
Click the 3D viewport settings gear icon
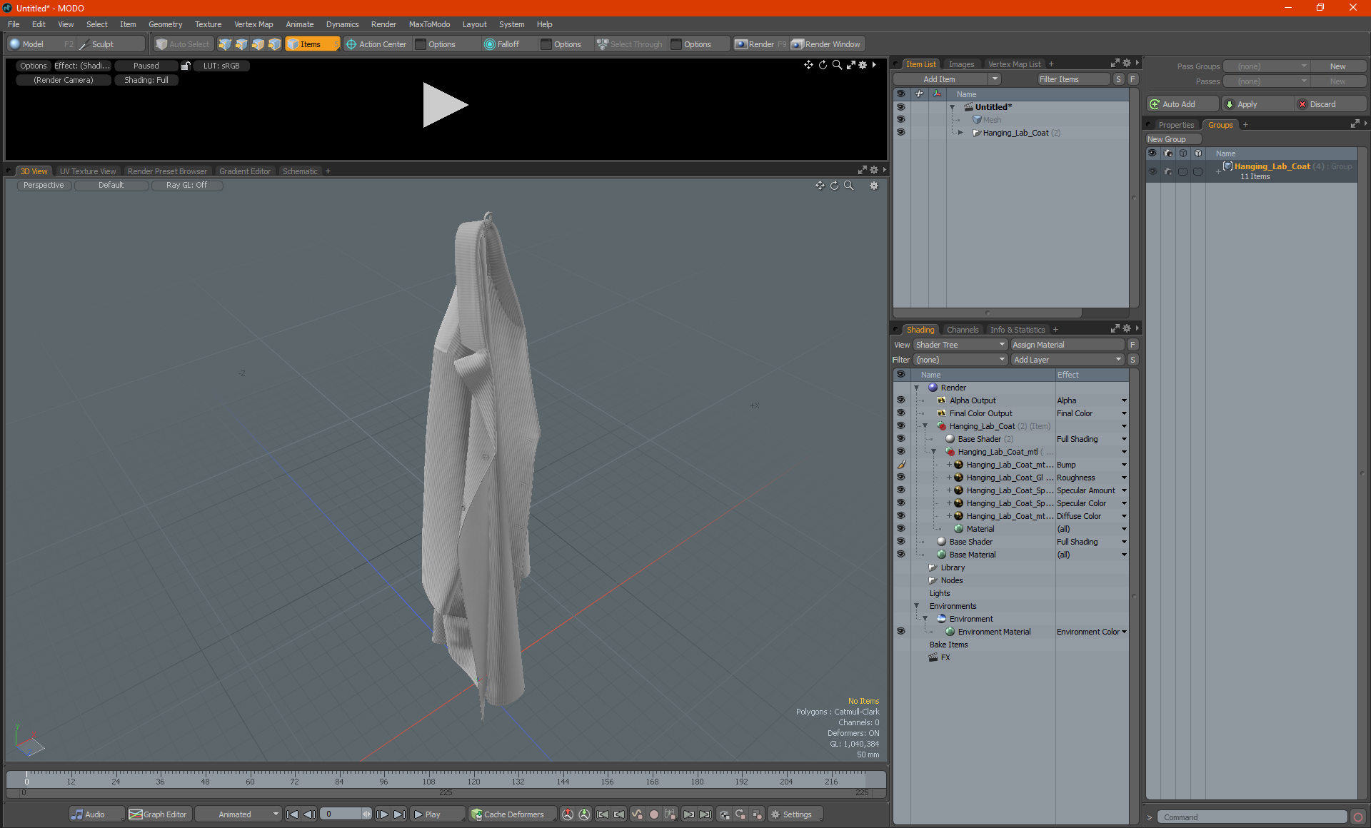pyautogui.click(x=873, y=186)
